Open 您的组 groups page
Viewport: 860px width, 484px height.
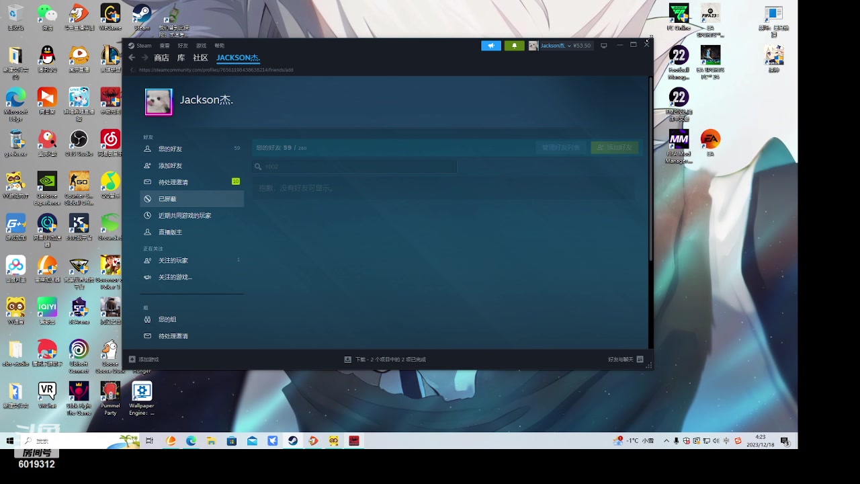[x=191, y=319]
